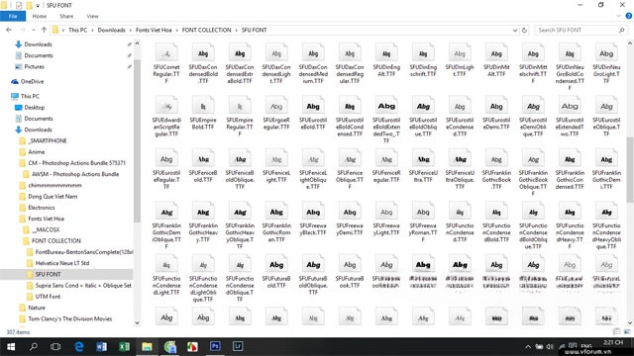Viewport: 634px width, 356px height.
Task: Select OneDrive in navigation pane
Action: (32, 81)
